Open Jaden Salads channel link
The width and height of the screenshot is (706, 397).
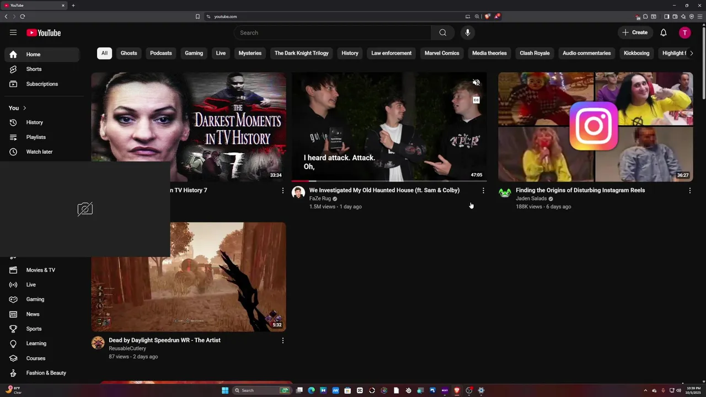click(x=531, y=198)
